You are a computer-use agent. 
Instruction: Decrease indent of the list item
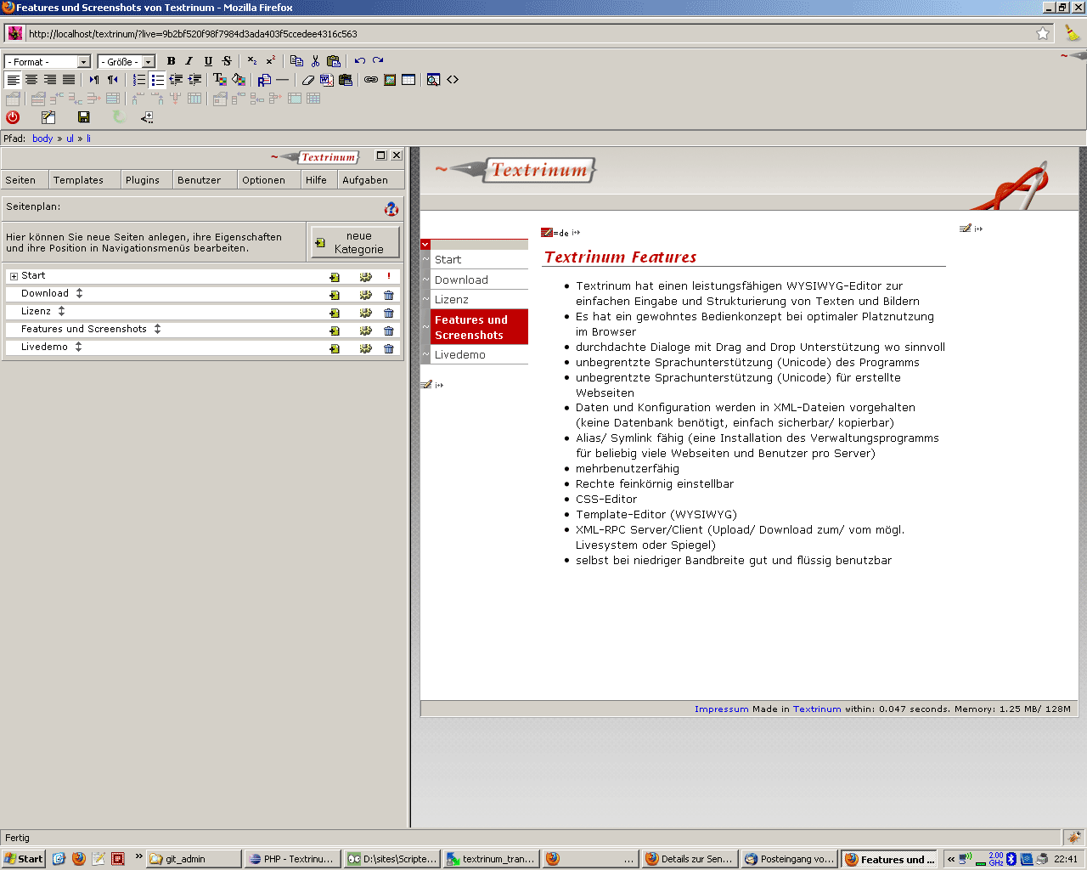176,80
